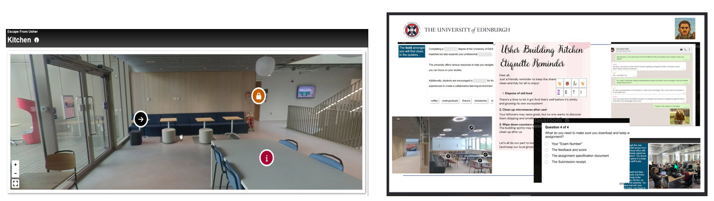Click the pixel-art avatar portrait
Image resolution: width=714 pixels, height=201 pixels.
pos(684,28)
